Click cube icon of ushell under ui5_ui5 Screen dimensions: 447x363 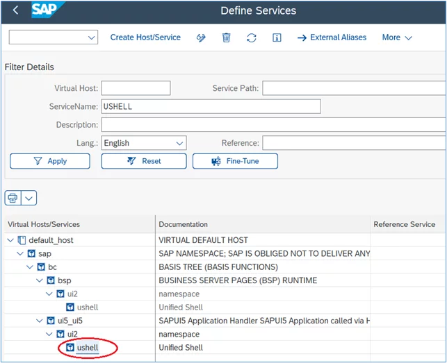coord(70,348)
